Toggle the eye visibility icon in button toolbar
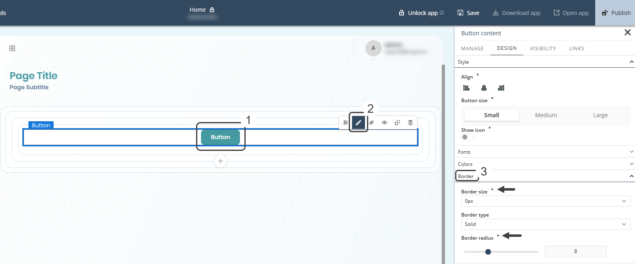Image resolution: width=635 pixels, height=264 pixels. pyautogui.click(x=384, y=122)
